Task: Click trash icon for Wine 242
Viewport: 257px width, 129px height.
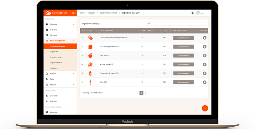Action: (x=205, y=82)
